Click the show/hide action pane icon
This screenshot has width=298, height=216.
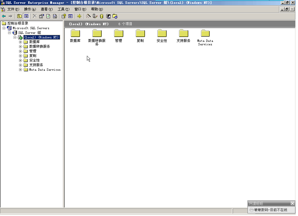[70, 16]
